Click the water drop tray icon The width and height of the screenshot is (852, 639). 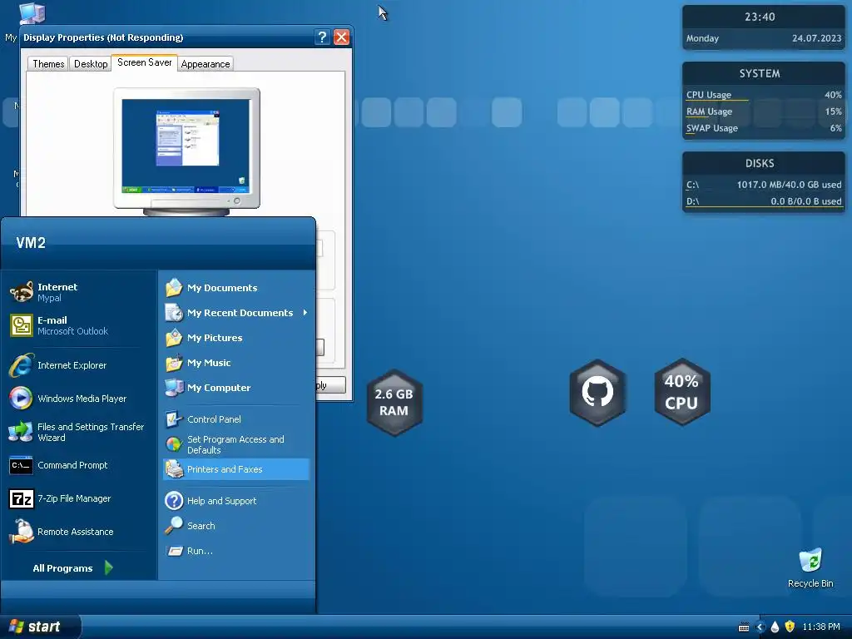[x=775, y=627]
